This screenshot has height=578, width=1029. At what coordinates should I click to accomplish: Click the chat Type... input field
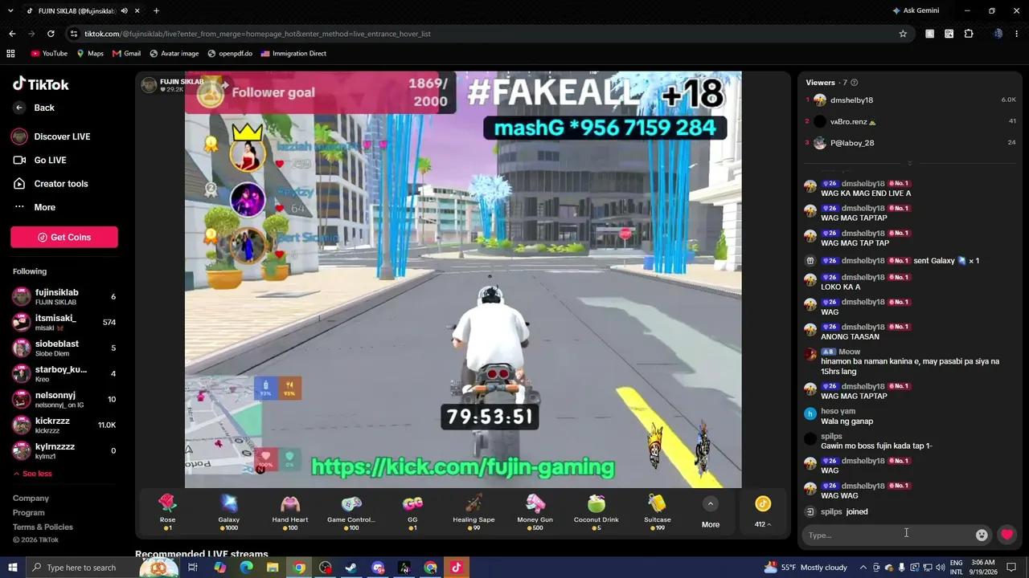pos(888,535)
